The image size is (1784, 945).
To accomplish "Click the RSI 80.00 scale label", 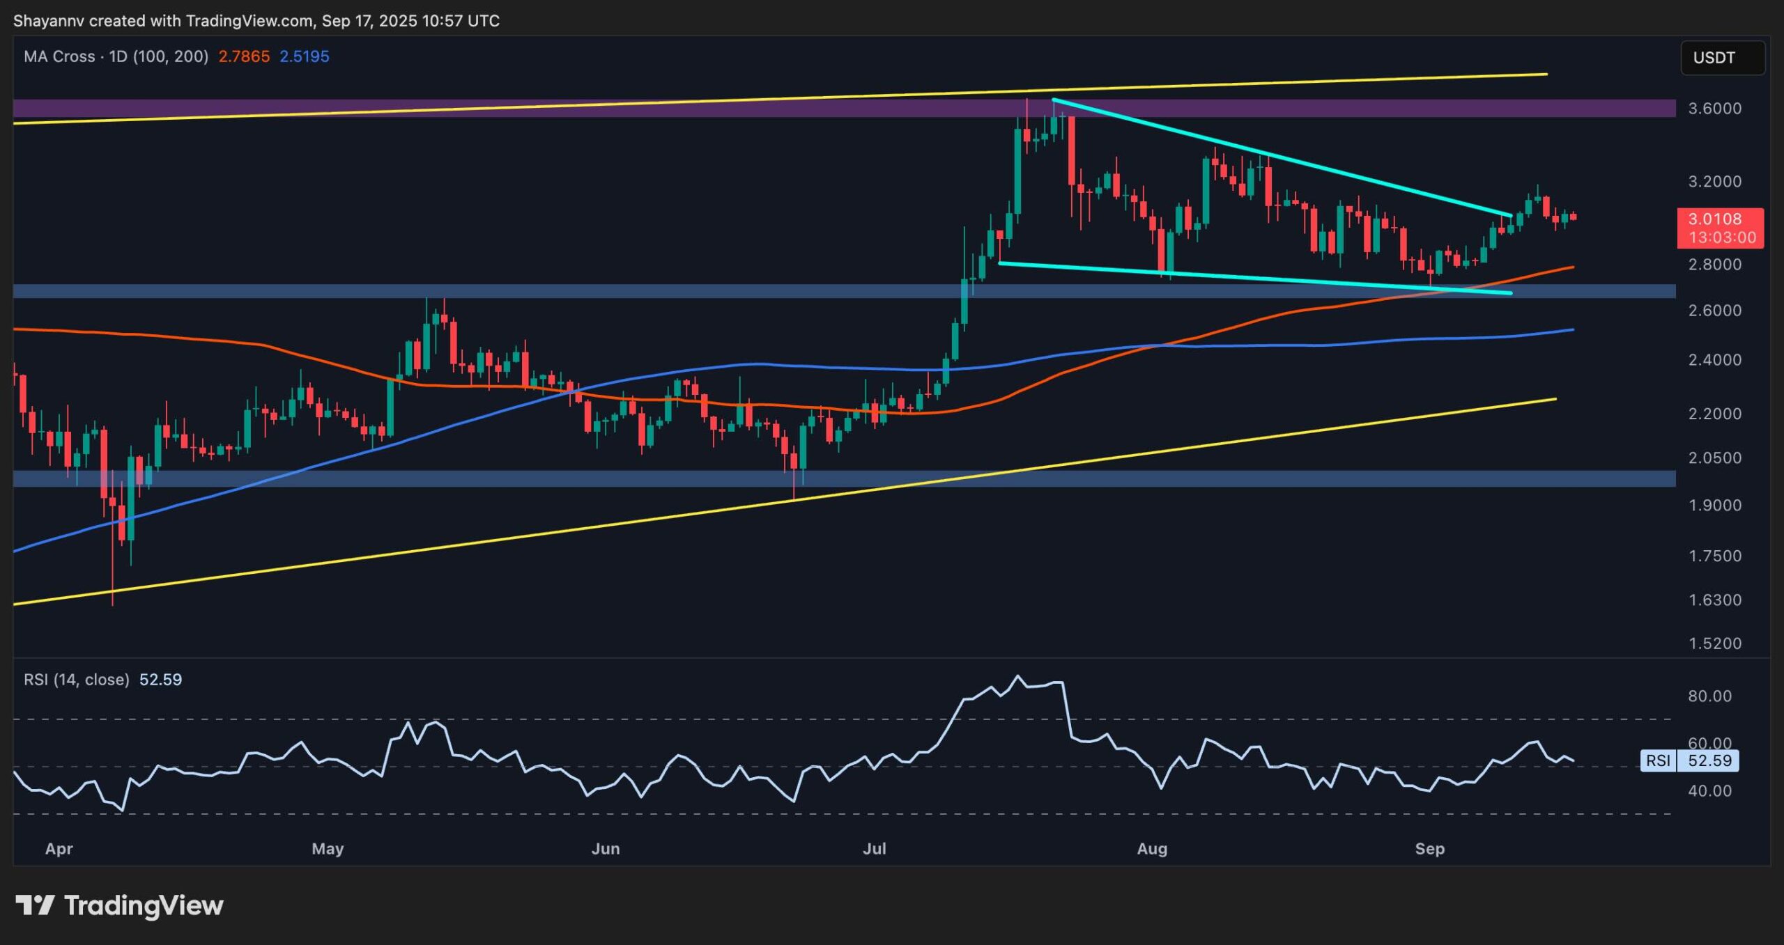I will 1709,696.
